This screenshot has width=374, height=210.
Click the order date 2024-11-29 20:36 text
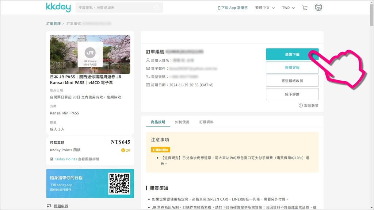point(191,85)
